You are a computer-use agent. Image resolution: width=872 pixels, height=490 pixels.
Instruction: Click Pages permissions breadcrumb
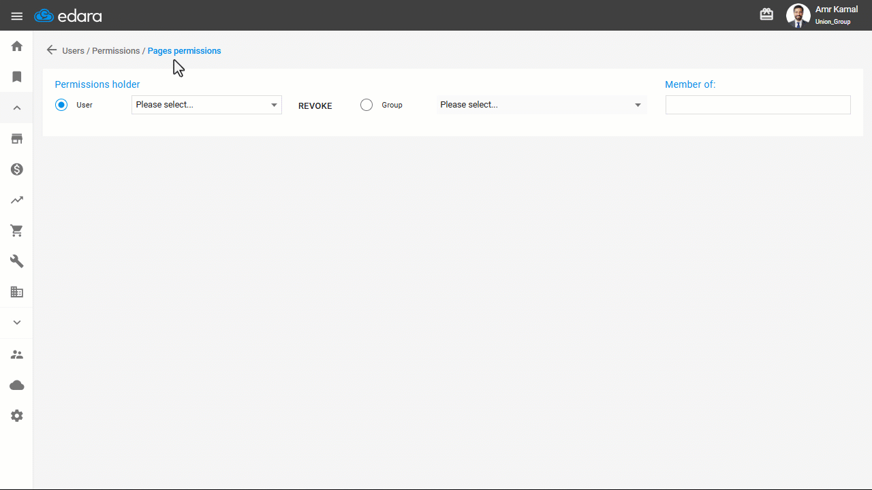[x=184, y=51]
